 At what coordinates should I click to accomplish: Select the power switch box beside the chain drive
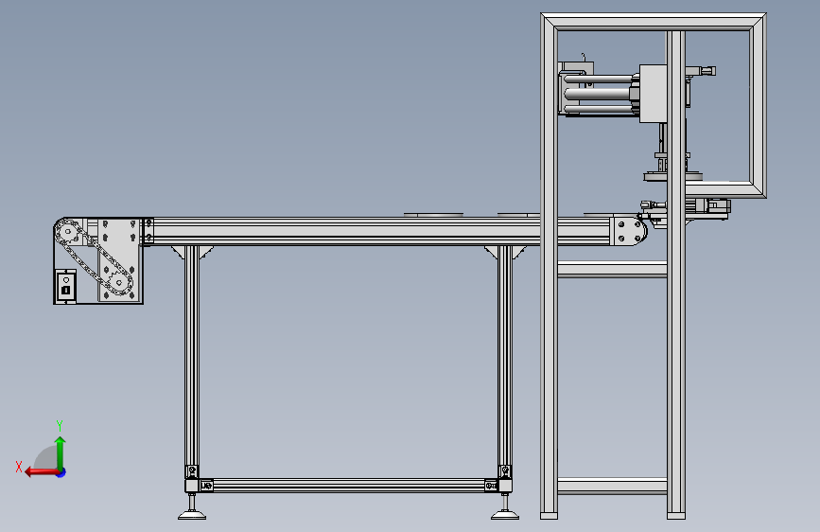(x=66, y=286)
